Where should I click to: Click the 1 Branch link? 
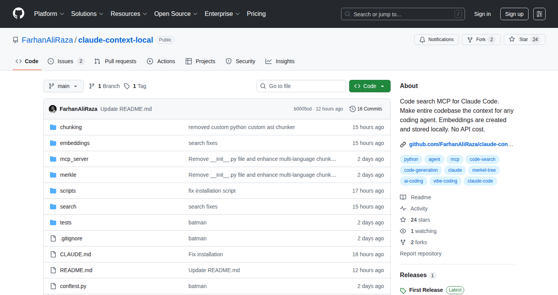[x=105, y=86]
